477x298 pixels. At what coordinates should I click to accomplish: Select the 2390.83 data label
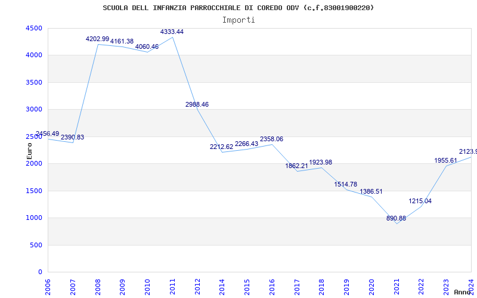[72, 137]
